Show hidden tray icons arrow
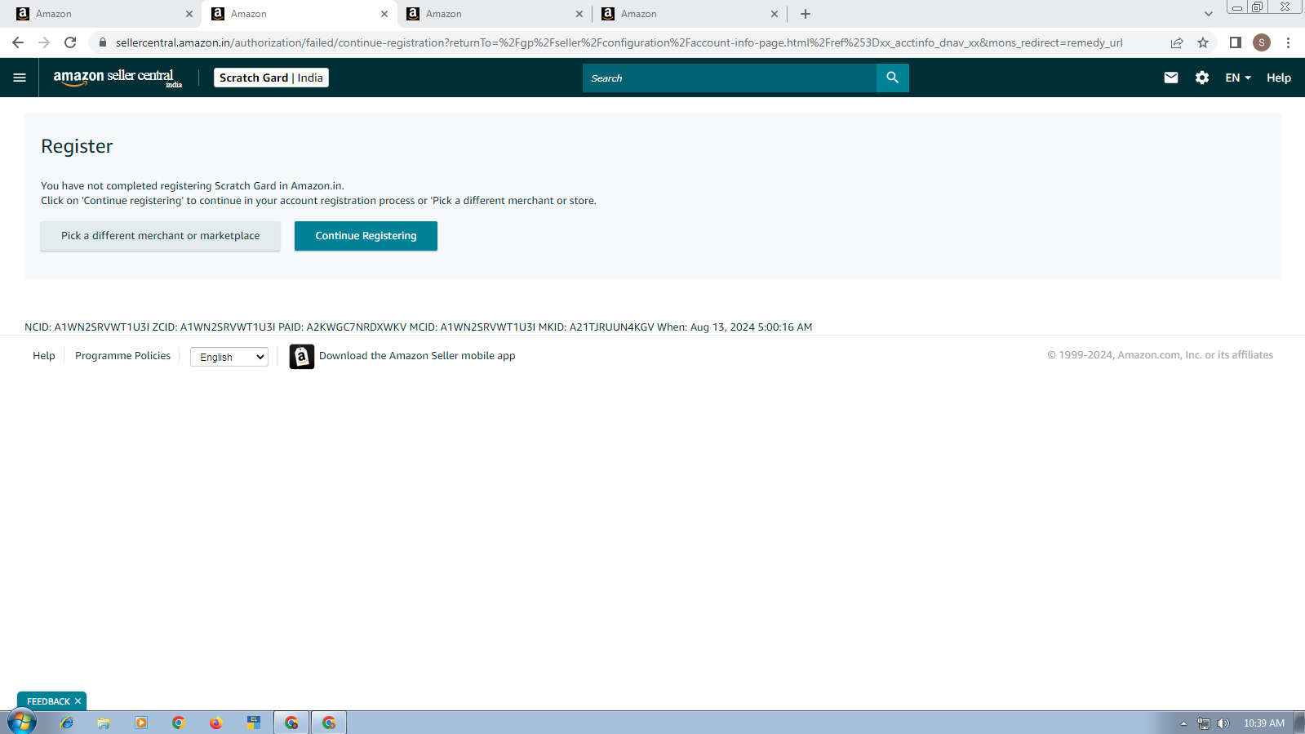The image size is (1305, 734). point(1183,723)
